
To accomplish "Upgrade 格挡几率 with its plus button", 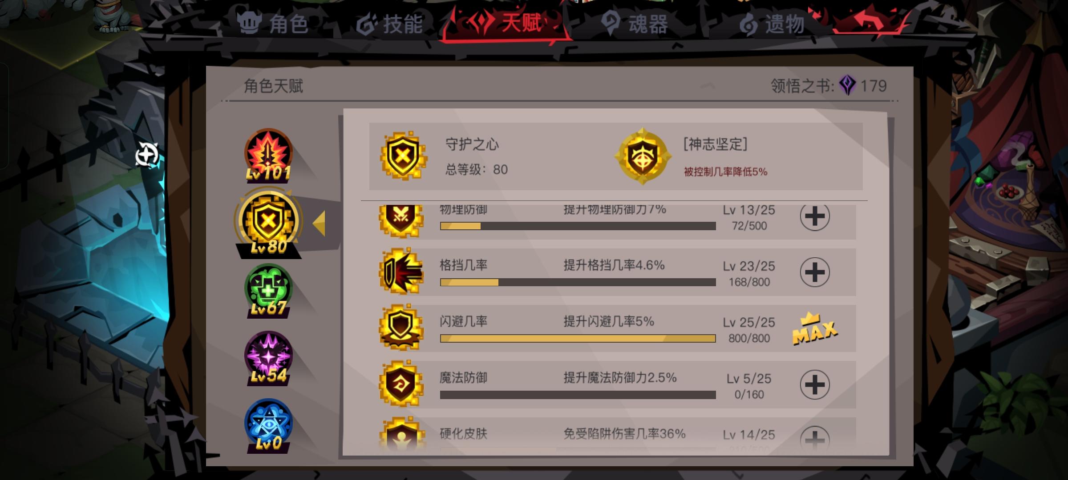I will [x=815, y=272].
